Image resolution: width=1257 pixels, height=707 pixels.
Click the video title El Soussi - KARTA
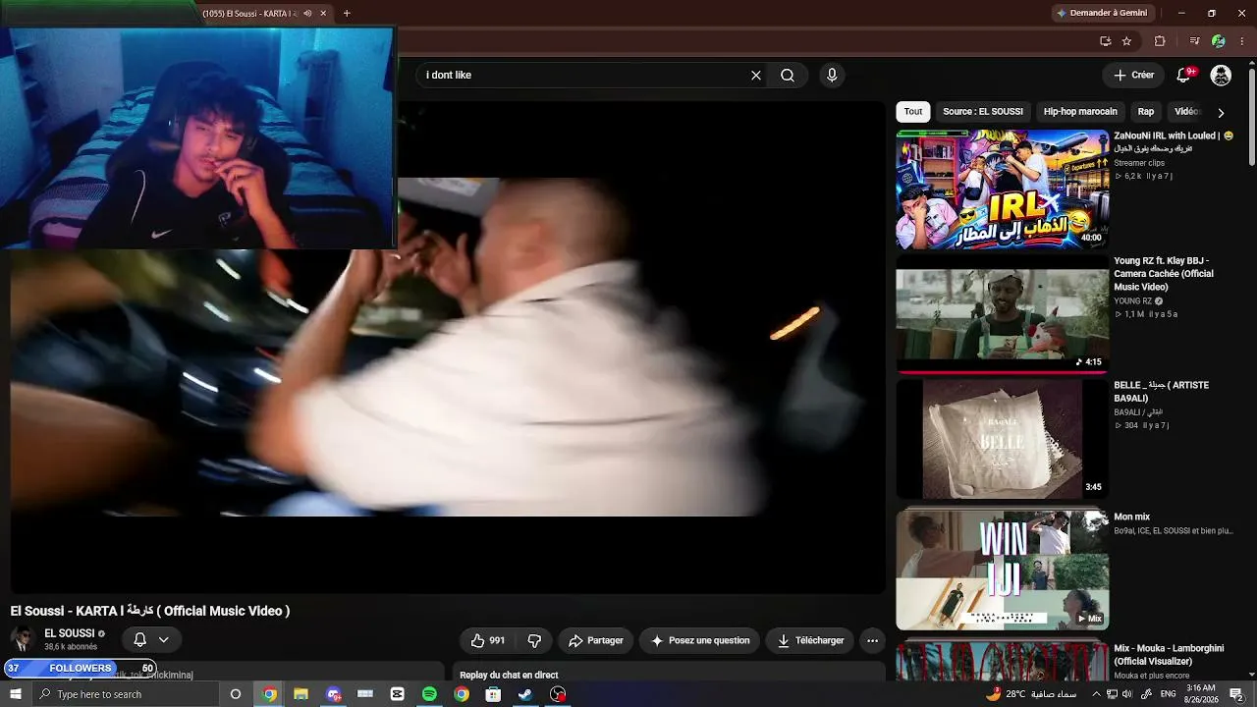(x=150, y=611)
